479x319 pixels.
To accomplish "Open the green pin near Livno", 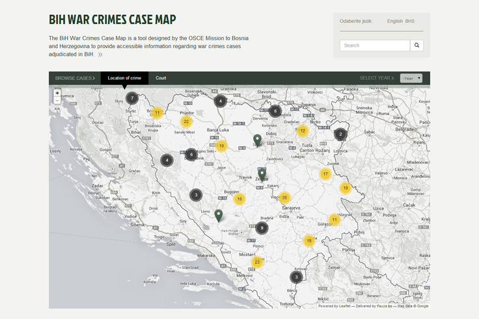I will (x=219, y=215).
